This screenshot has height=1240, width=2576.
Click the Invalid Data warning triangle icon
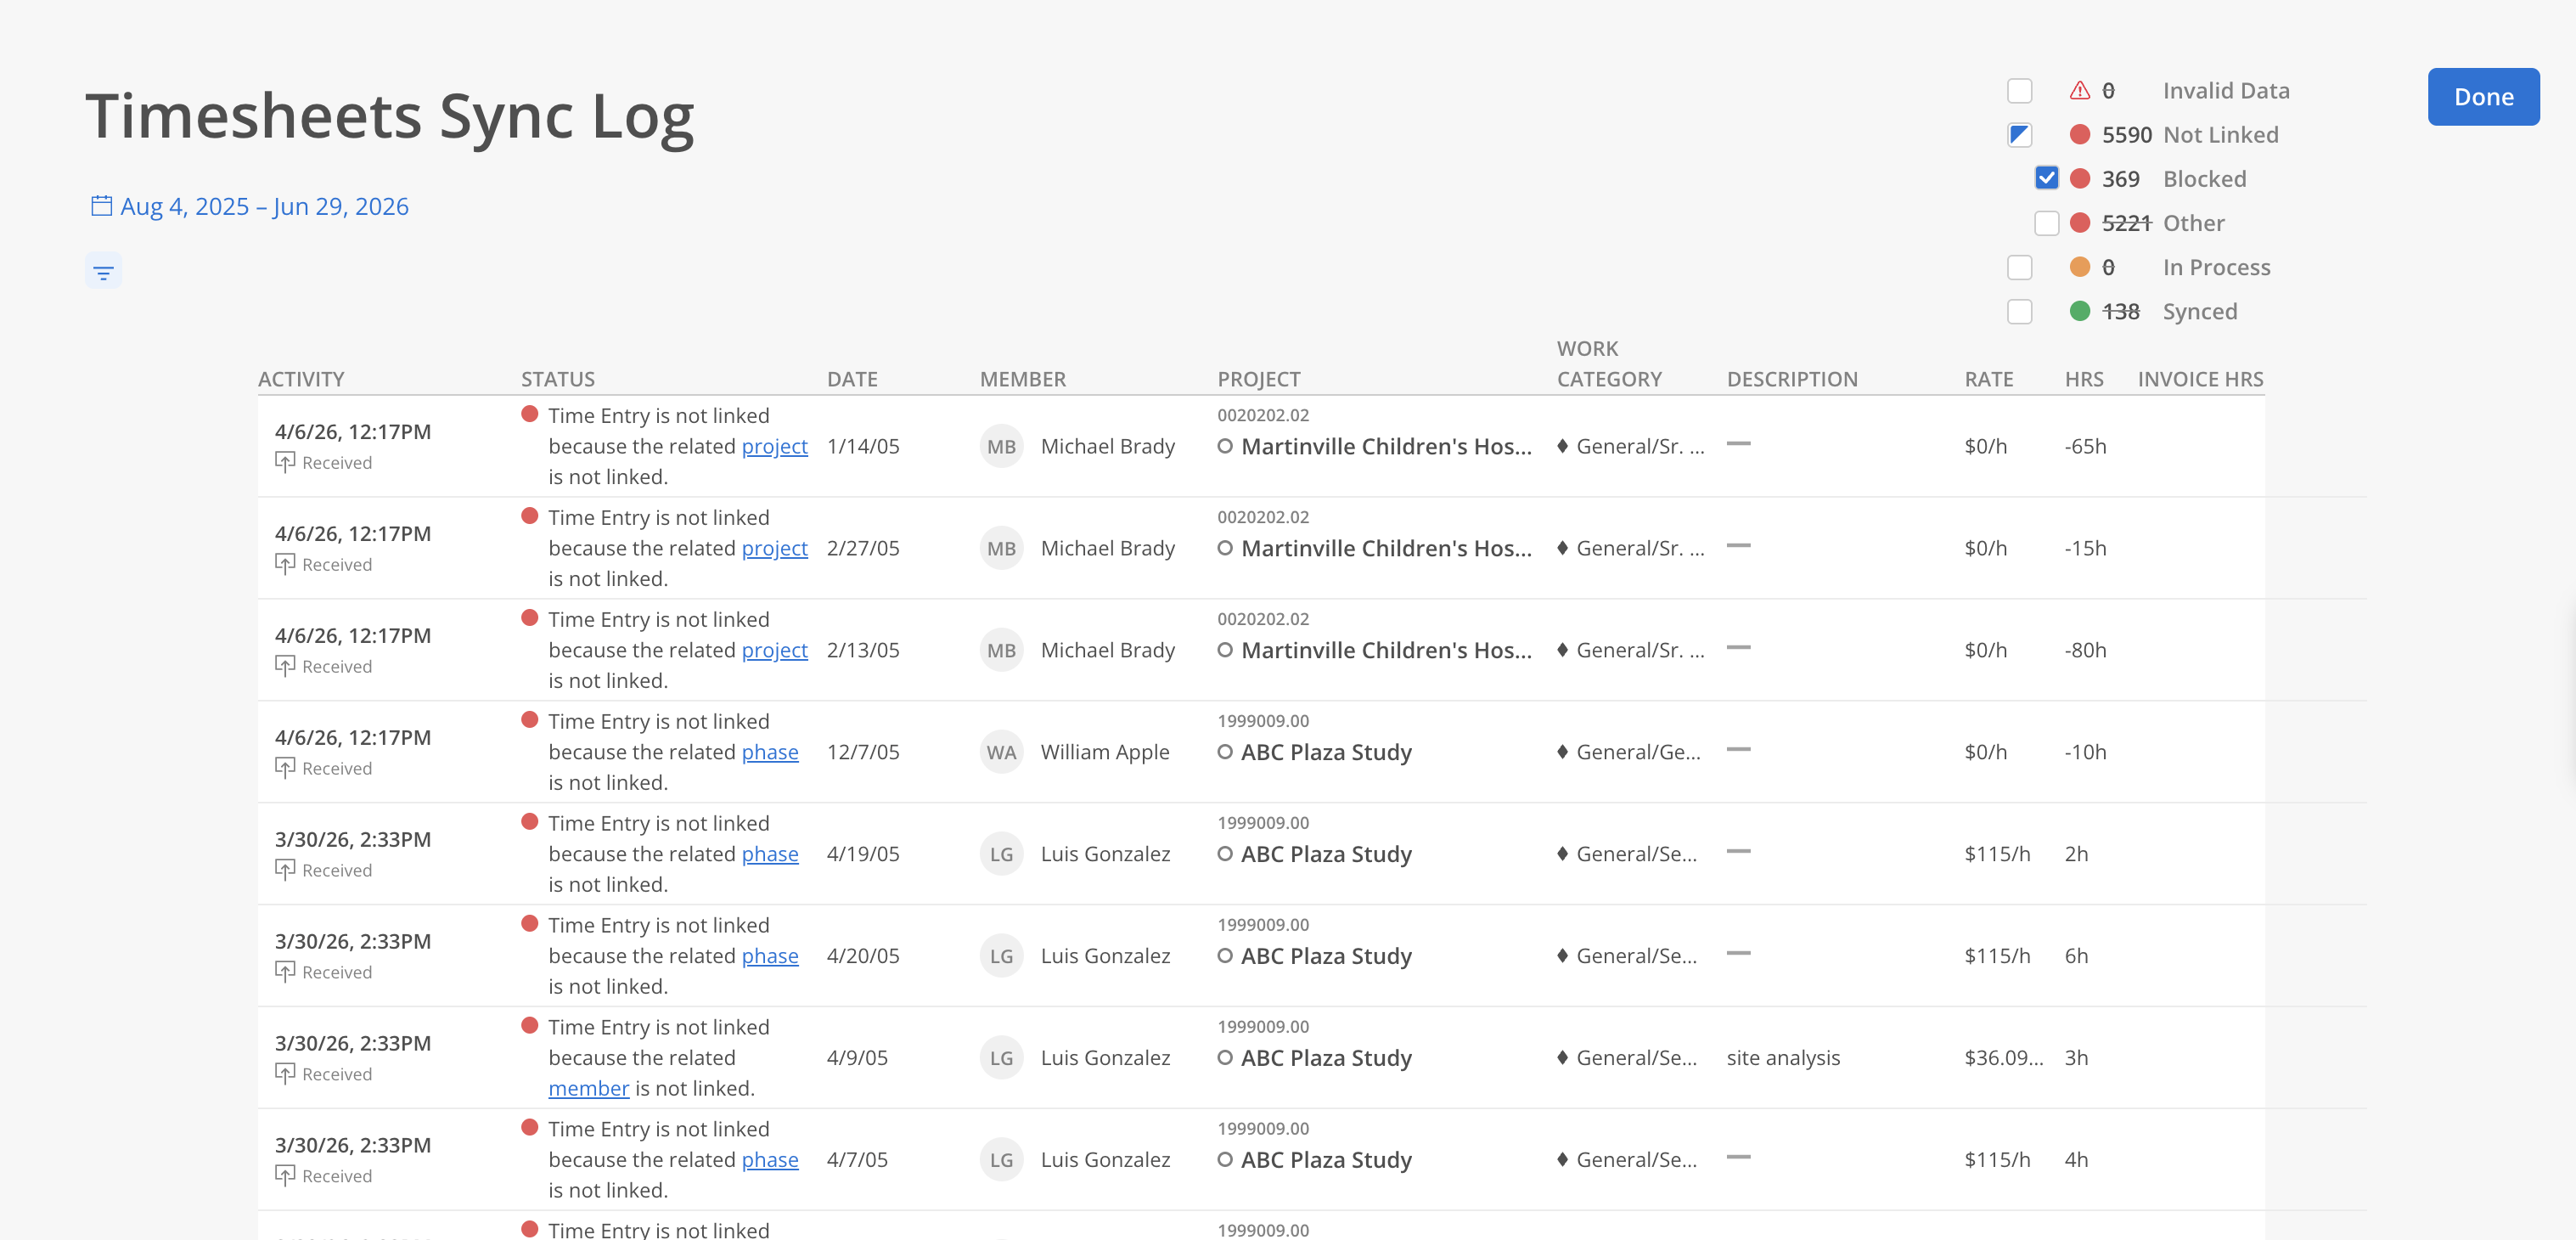pyautogui.click(x=2079, y=91)
